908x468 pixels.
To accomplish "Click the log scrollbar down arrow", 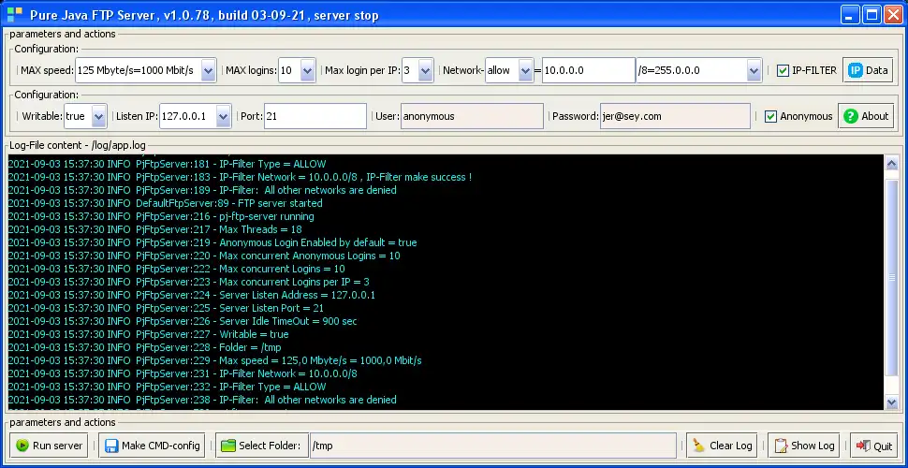I will click(x=892, y=402).
